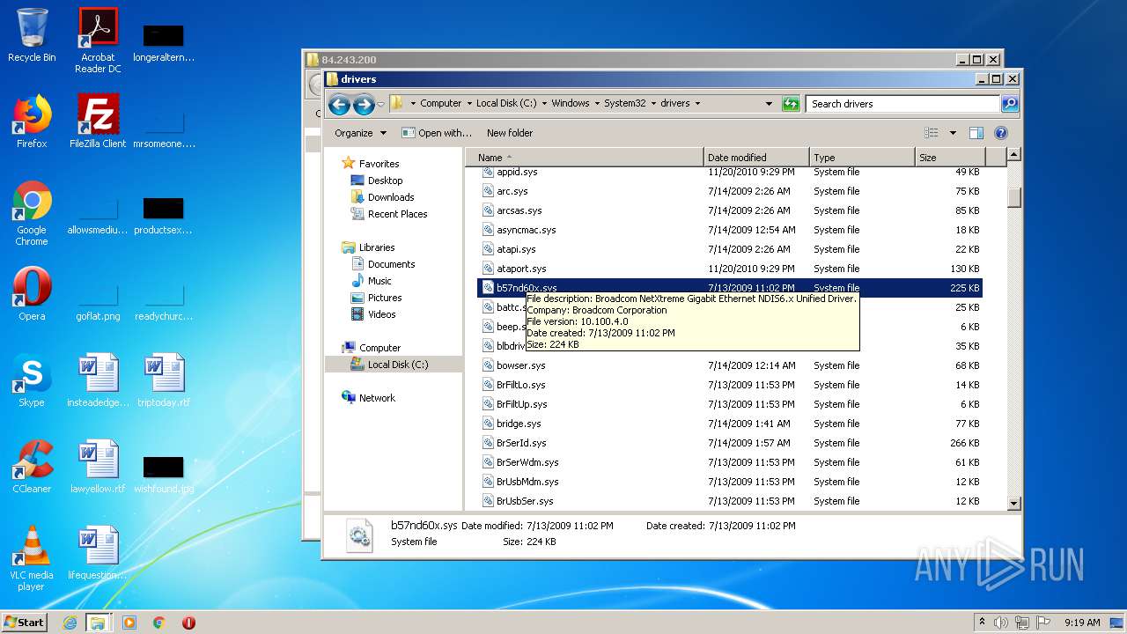The image size is (1127, 634).
Task: Open recent pages dropdown next to Forward
Action: point(380,104)
